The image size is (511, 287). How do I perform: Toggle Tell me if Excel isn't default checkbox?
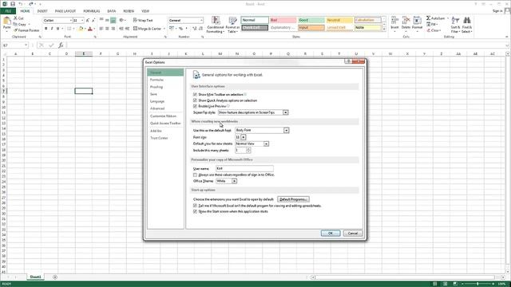195,206
